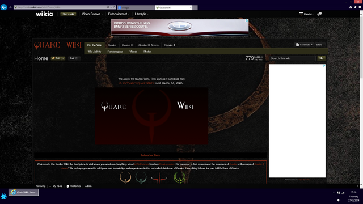Screen dimensions: 363x204
Task: Click the wiki search magnifier button
Action: pyautogui.click(x=321, y=58)
